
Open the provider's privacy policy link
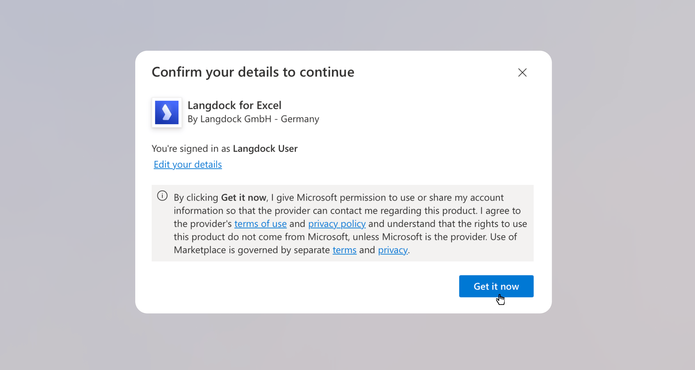tap(337, 224)
